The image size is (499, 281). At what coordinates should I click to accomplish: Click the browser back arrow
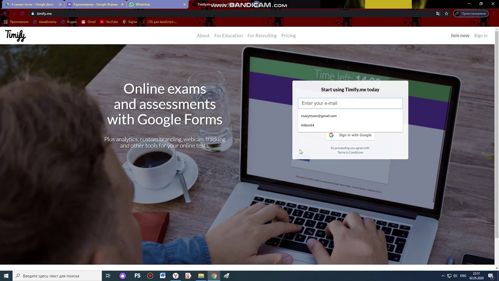[x=5, y=13]
